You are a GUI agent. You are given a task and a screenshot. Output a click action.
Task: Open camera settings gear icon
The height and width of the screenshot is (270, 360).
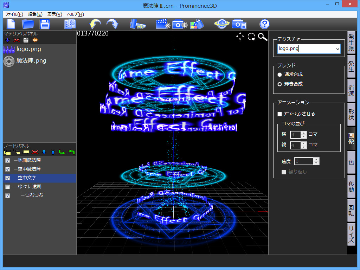[180, 24]
